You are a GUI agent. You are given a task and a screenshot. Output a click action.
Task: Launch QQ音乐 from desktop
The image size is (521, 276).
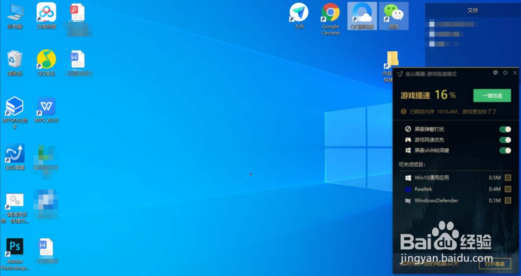pyautogui.click(x=46, y=63)
